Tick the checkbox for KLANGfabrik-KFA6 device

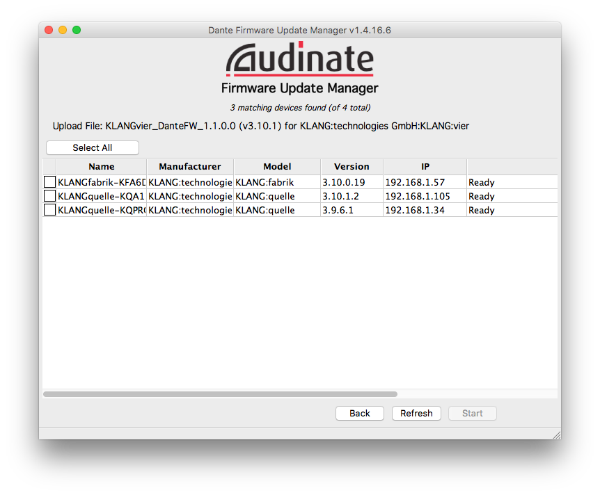(x=49, y=182)
